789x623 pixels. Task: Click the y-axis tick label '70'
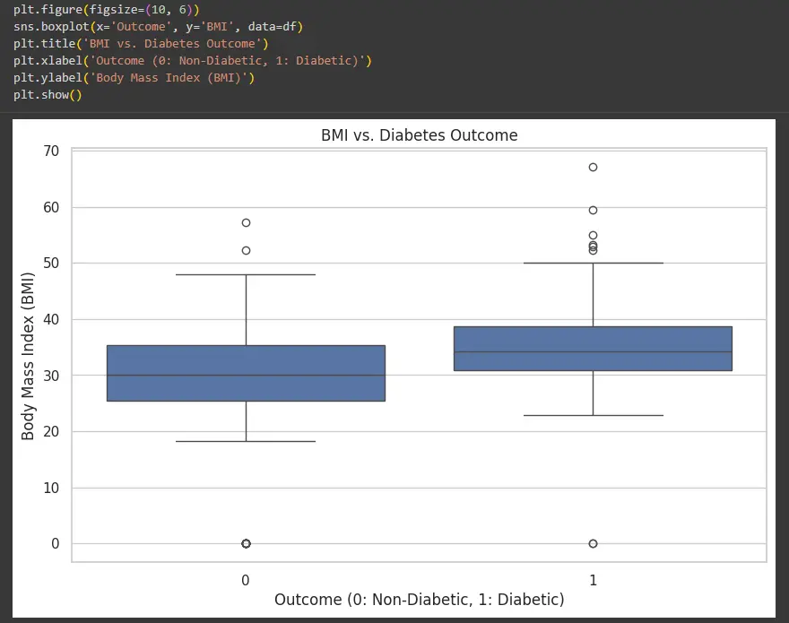[x=51, y=151]
